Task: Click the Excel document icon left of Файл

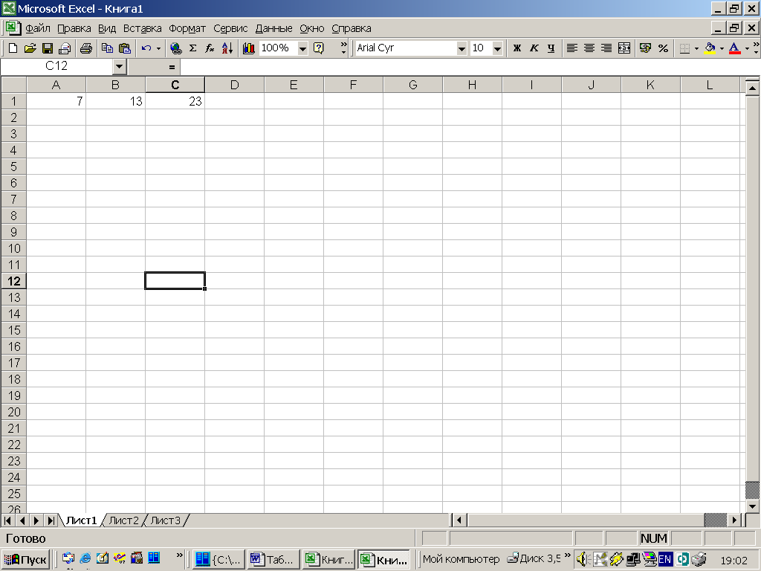Action: [x=13, y=28]
